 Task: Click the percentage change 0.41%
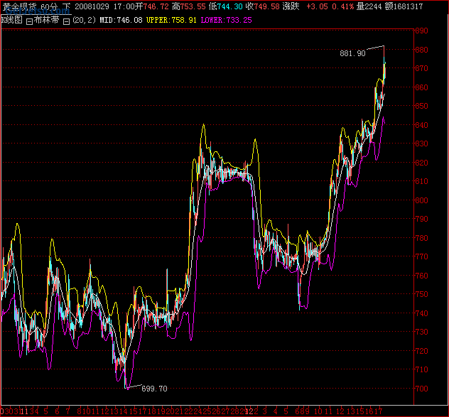point(342,6)
